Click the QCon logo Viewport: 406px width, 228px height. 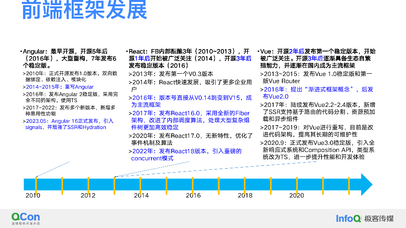[x=26, y=218]
